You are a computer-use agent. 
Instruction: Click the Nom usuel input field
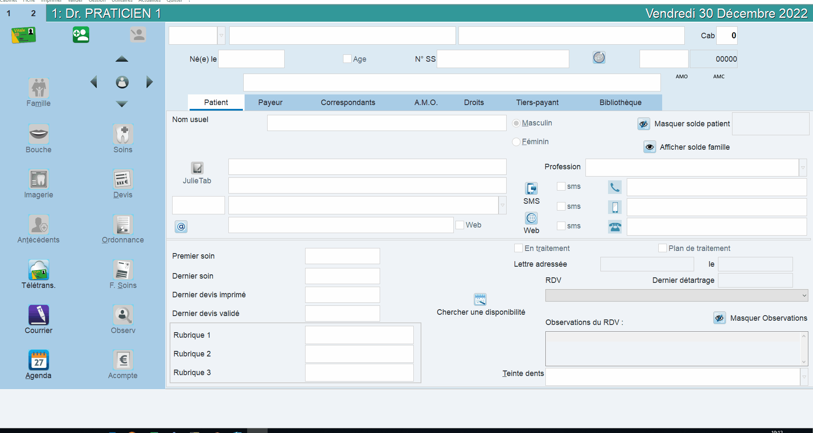coord(386,123)
